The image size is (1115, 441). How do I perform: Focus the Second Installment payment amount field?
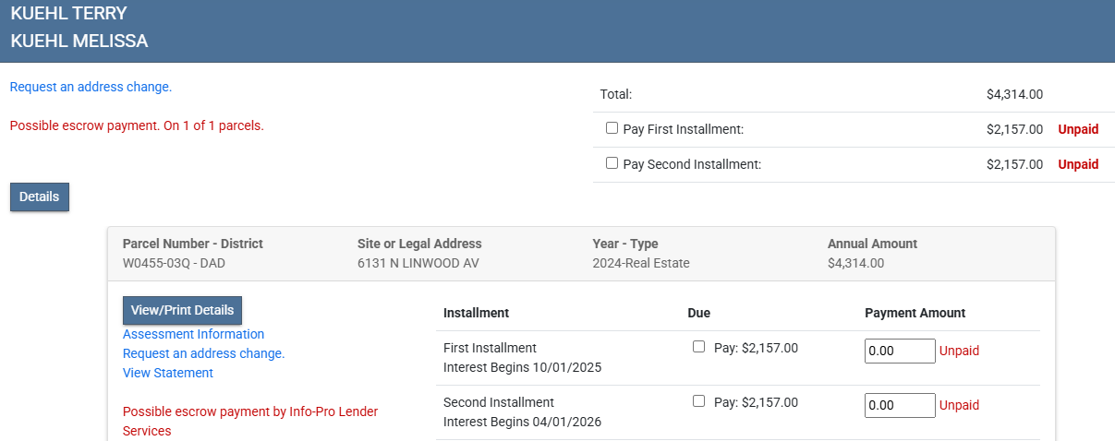899,406
